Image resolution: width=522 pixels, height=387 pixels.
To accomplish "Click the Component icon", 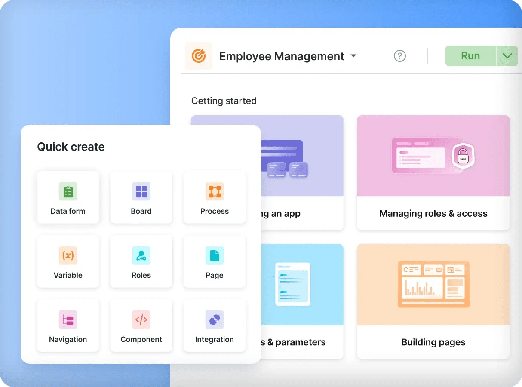I will coord(141,319).
